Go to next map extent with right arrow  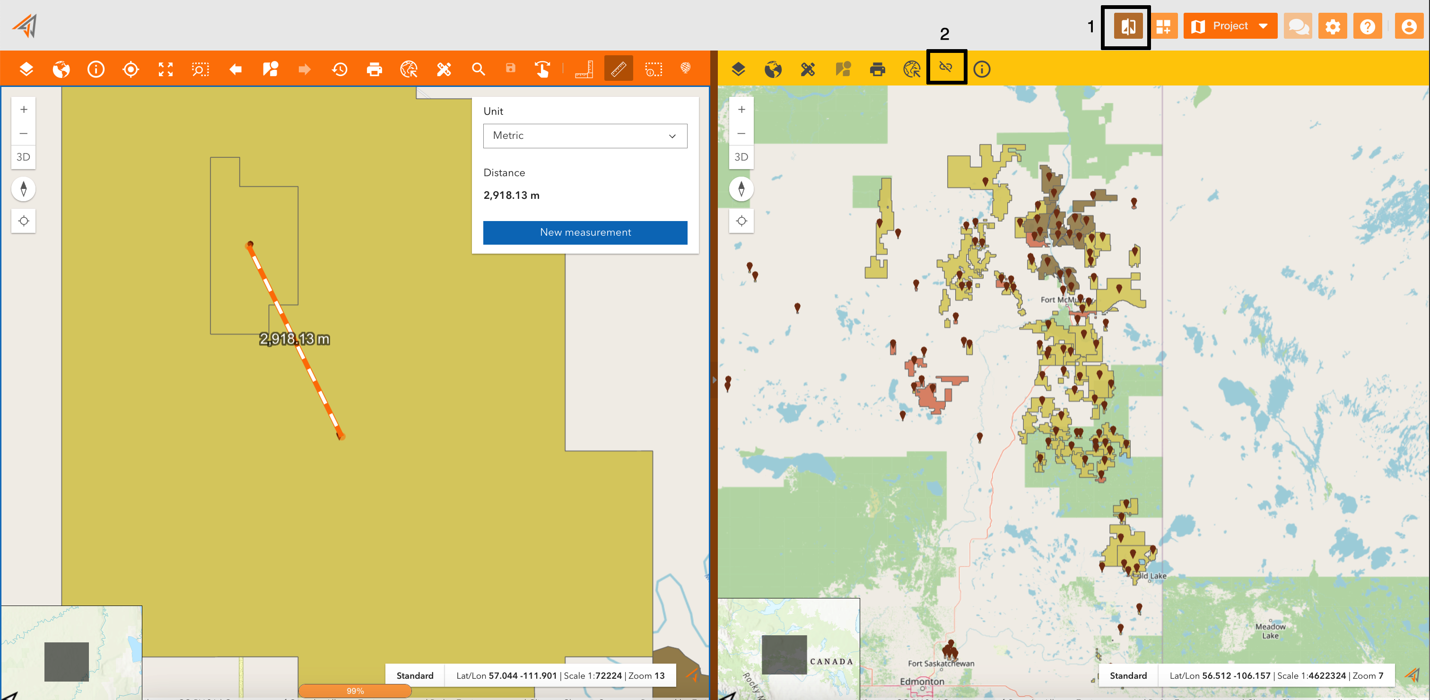pos(305,69)
